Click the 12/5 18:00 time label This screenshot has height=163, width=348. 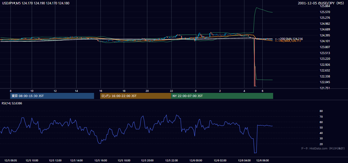click(124, 160)
